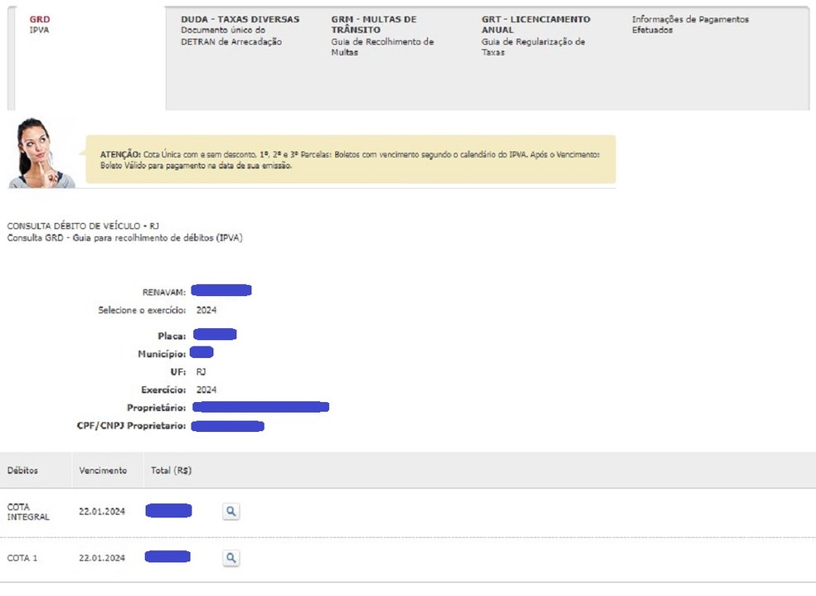Image resolution: width=816 pixels, height=596 pixels.
Task: Click the yellow ATENÇÃO notice banner
Action: (351, 159)
